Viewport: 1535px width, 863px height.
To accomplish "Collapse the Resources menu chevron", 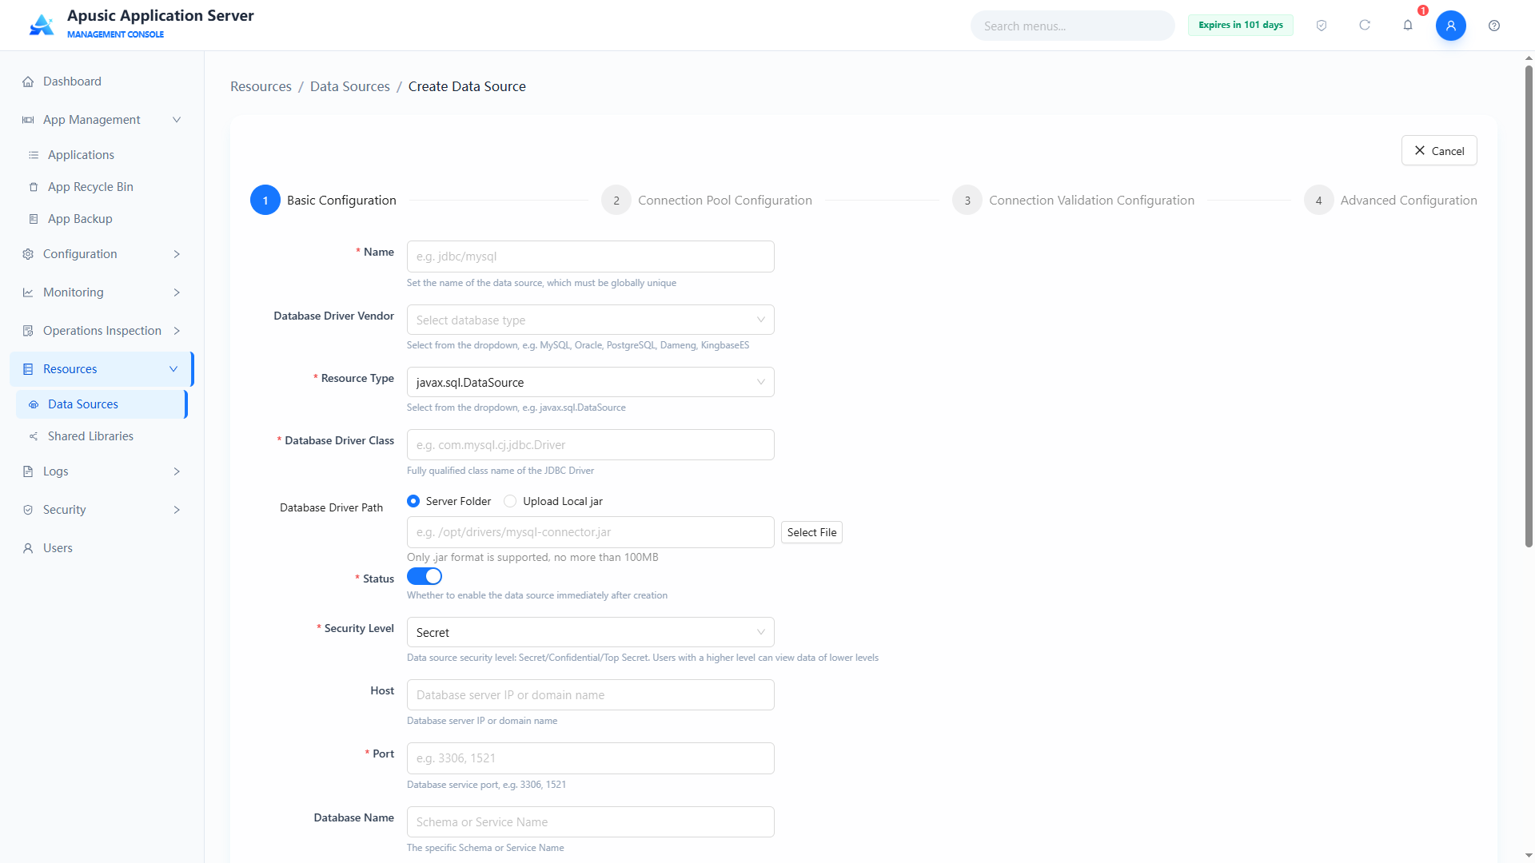I will [x=173, y=369].
